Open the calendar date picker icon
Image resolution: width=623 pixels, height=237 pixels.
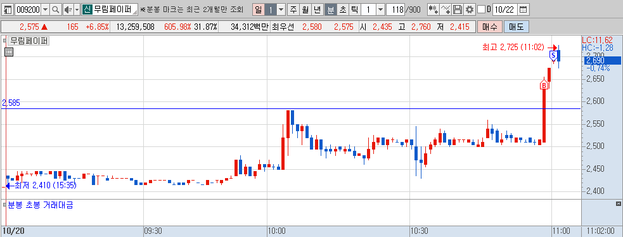[523, 10]
